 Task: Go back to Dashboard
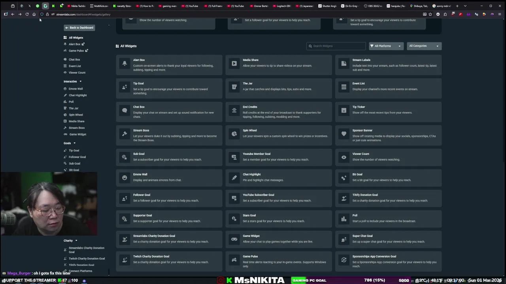pyautogui.click(x=79, y=28)
